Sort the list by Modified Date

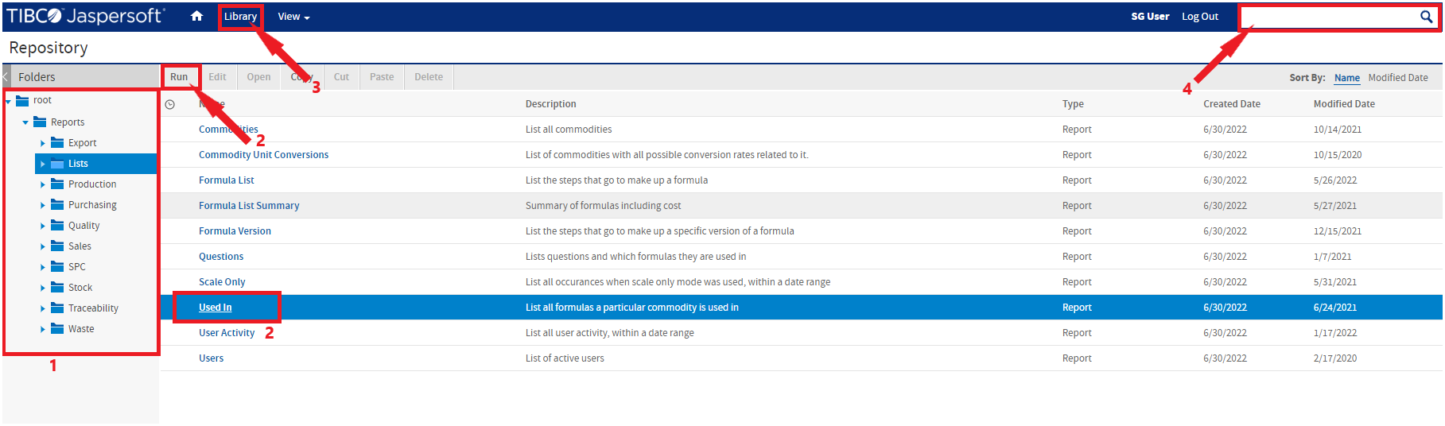[1397, 78]
